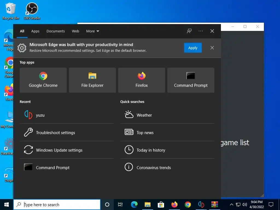
Task: Click the Type here to search box
Action: click(x=57, y=205)
